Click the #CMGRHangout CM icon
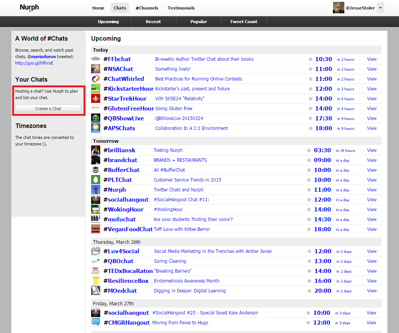Viewport: 399px width, 333px height. pos(96,323)
